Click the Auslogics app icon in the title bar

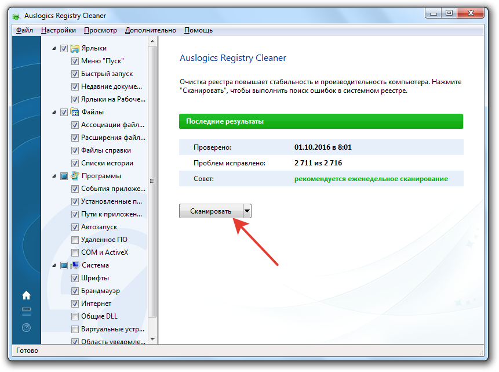point(17,16)
